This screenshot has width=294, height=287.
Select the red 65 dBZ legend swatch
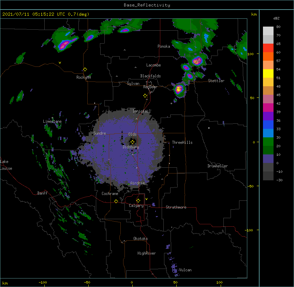tap(268, 48)
